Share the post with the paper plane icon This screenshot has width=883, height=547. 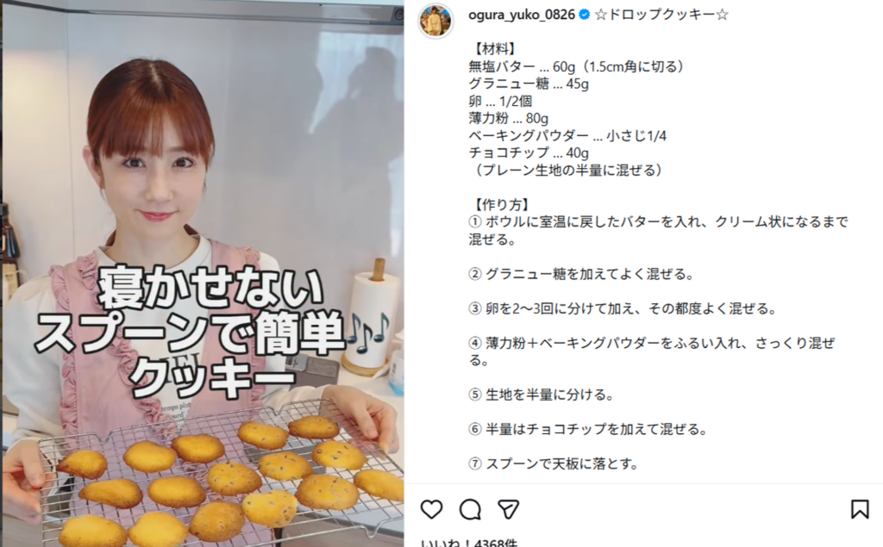point(508,509)
